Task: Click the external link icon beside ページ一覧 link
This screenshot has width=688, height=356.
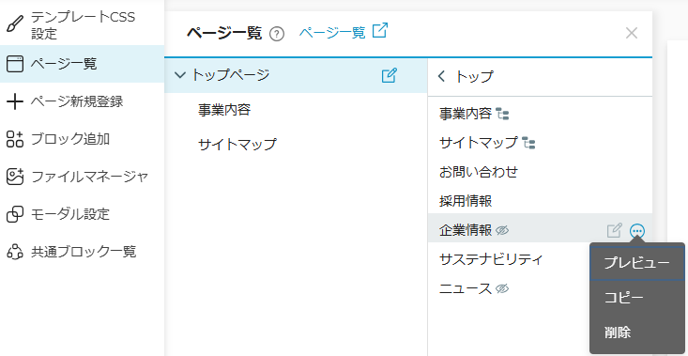Action: point(380,31)
